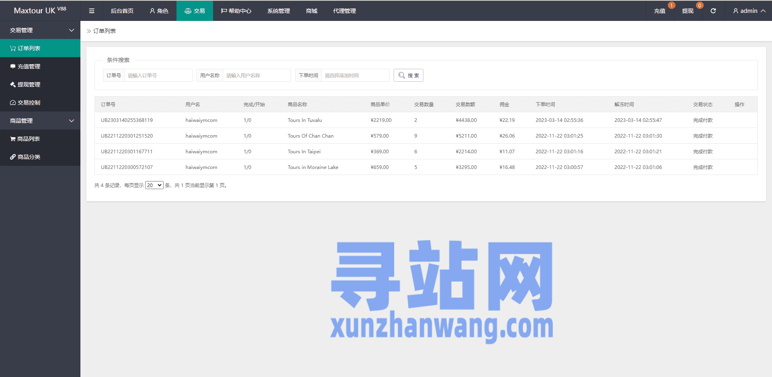Image resolution: width=772 pixels, height=377 pixels.
Task: Click order number UB2211220300572107
Action: pos(127,167)
